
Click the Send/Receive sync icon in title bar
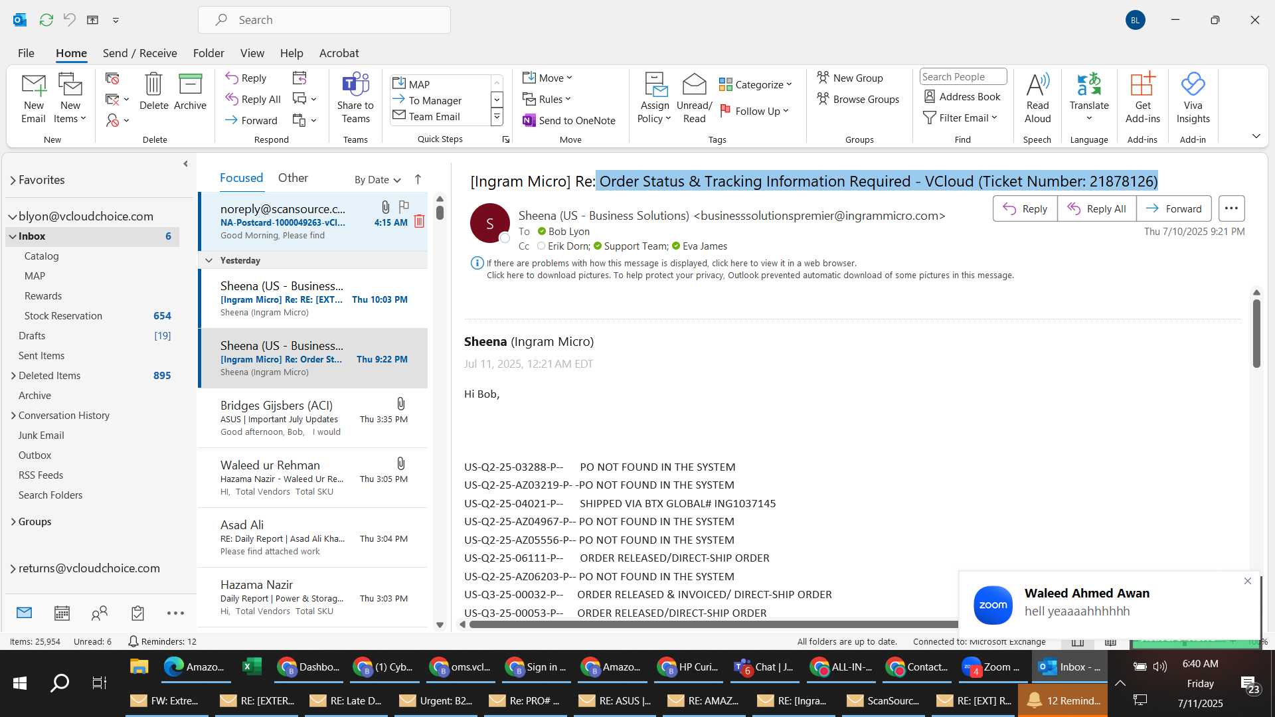46,20
